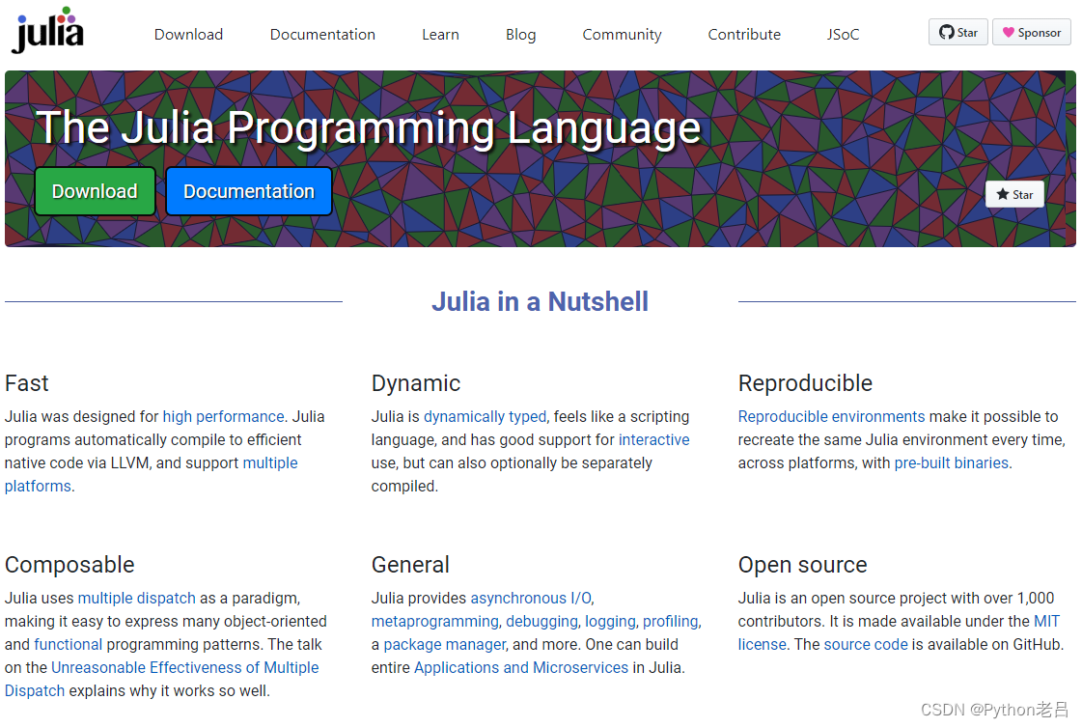Open the Reproducible environments link
The height and width of the screenshot is (728, 1082).
pos(831,416)
